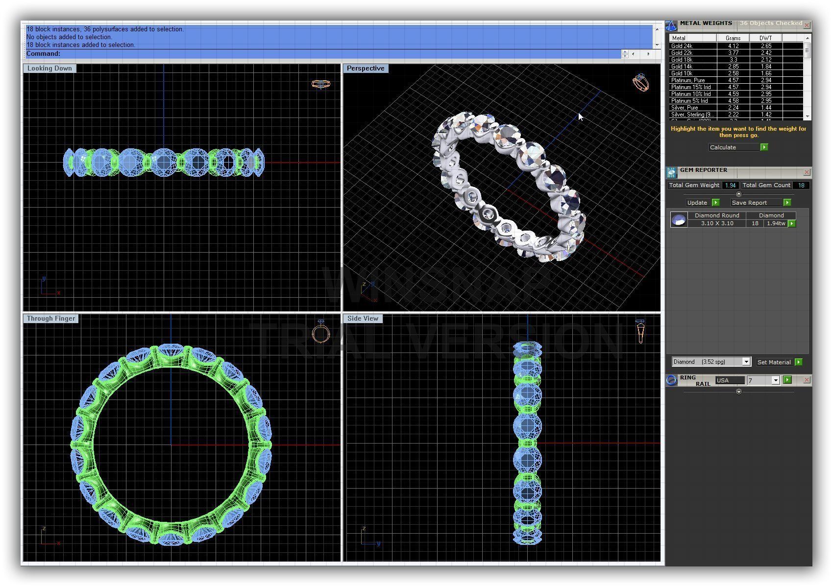Select the Gold 14k row
Image resolution: width=833 pixels, height=587 pixels.
[736, 67]
